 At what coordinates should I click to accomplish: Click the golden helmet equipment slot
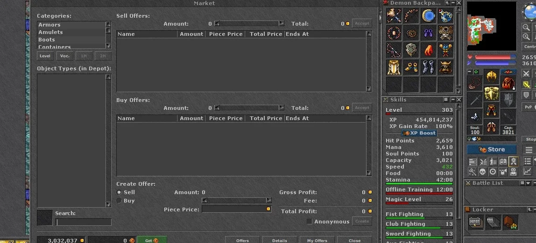(x=492, y=77)
